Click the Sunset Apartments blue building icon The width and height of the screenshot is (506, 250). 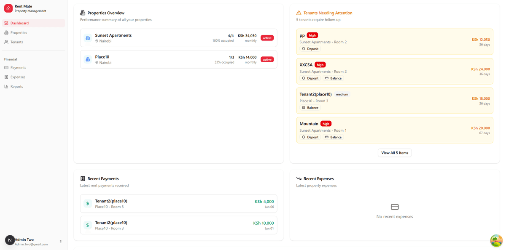tap(87, 38)
